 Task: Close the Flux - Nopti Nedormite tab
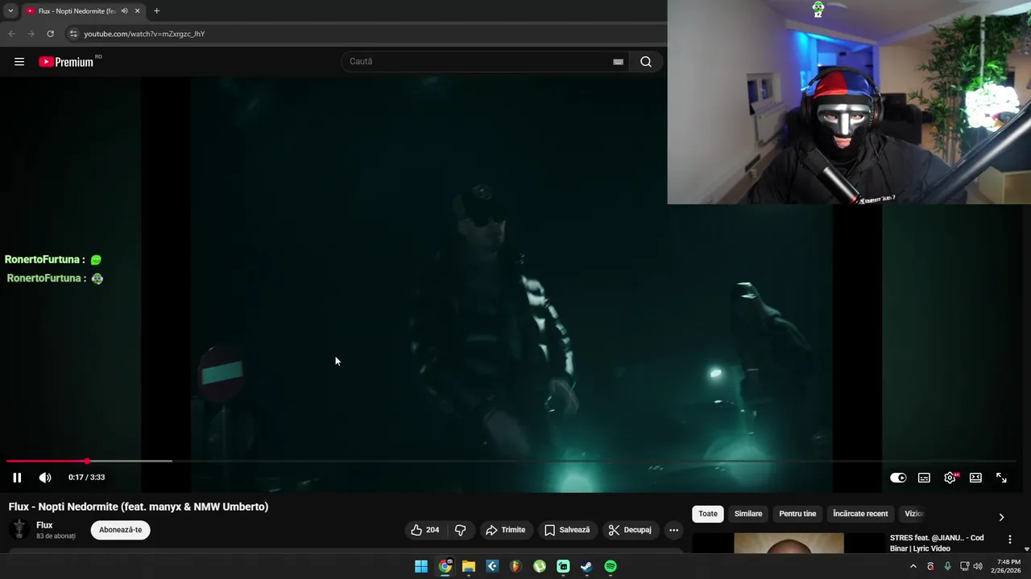coord(138,11)
